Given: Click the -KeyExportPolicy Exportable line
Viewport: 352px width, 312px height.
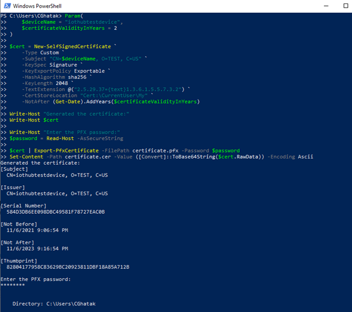Looking at the screenshot, I should pyautogui.click(x=65, y=71).
